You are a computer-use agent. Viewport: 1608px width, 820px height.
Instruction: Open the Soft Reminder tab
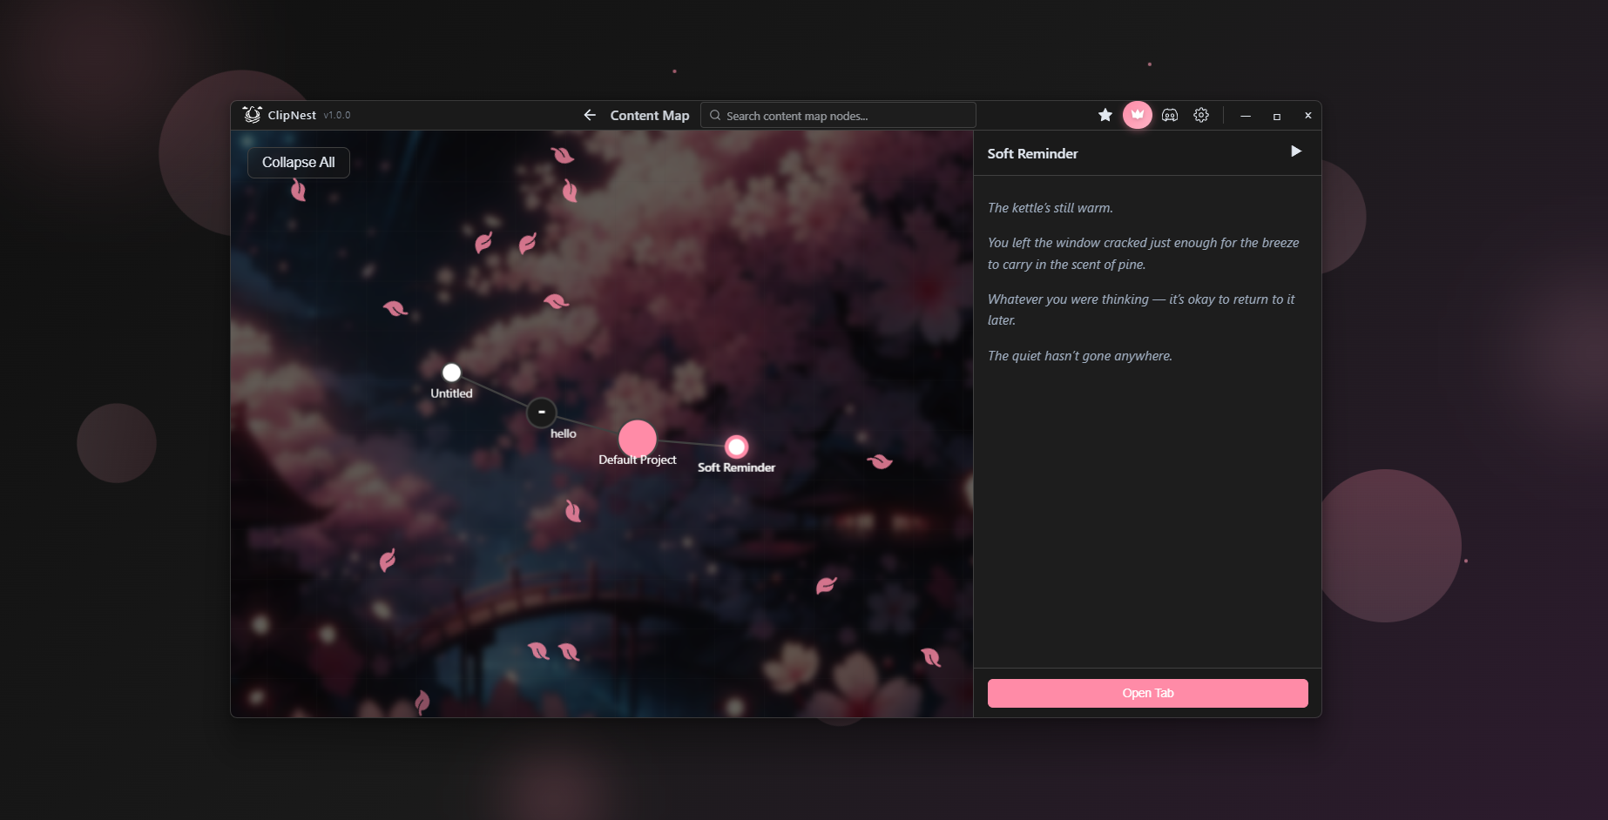[x=1148, y=693]
